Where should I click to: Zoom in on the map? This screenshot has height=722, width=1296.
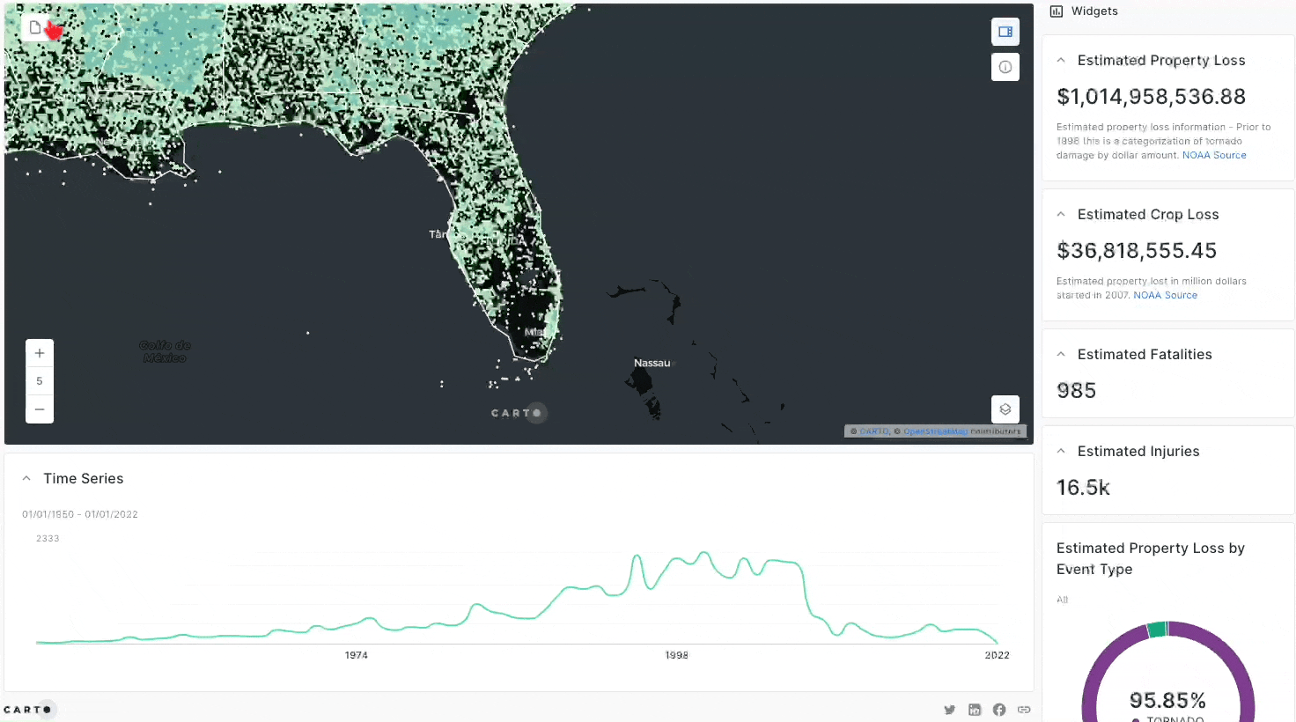pos(40,353)
